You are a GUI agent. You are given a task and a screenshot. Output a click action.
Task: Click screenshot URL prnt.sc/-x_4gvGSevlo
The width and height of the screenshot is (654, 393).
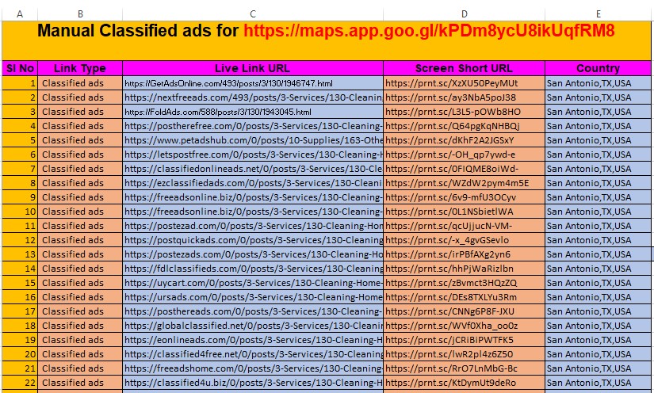tap(447, 240)
